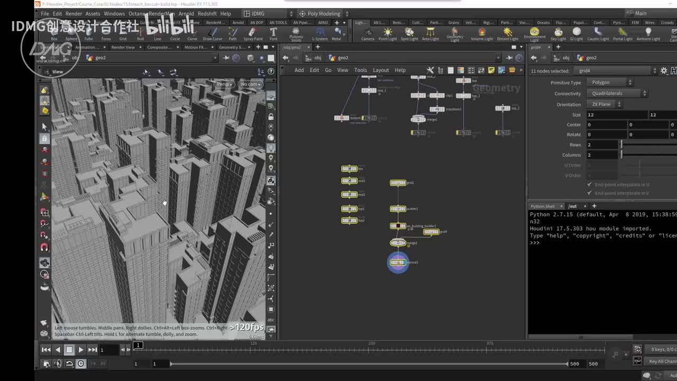
Task: Expand the Connectivity Quadrilaterals dropdown
Action: coord(616,94)
